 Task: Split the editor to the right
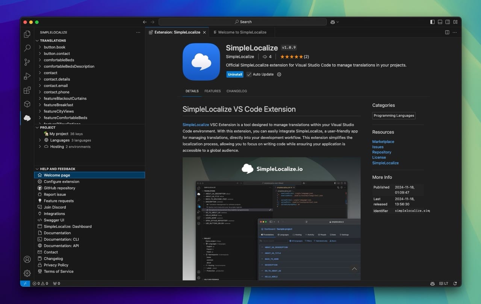pos(447,32)
